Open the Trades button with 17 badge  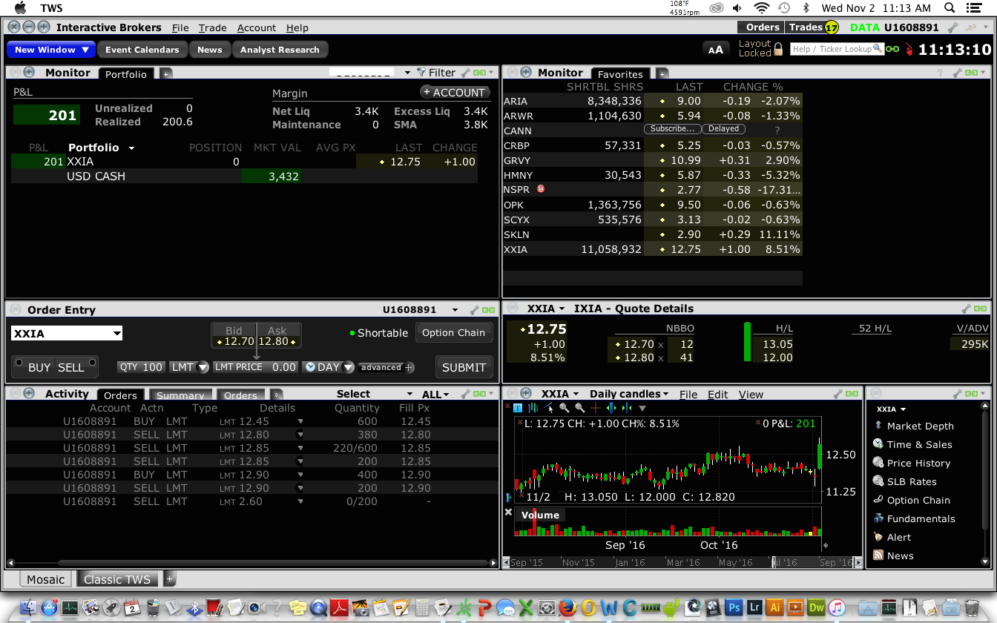(x=813, y=27)
